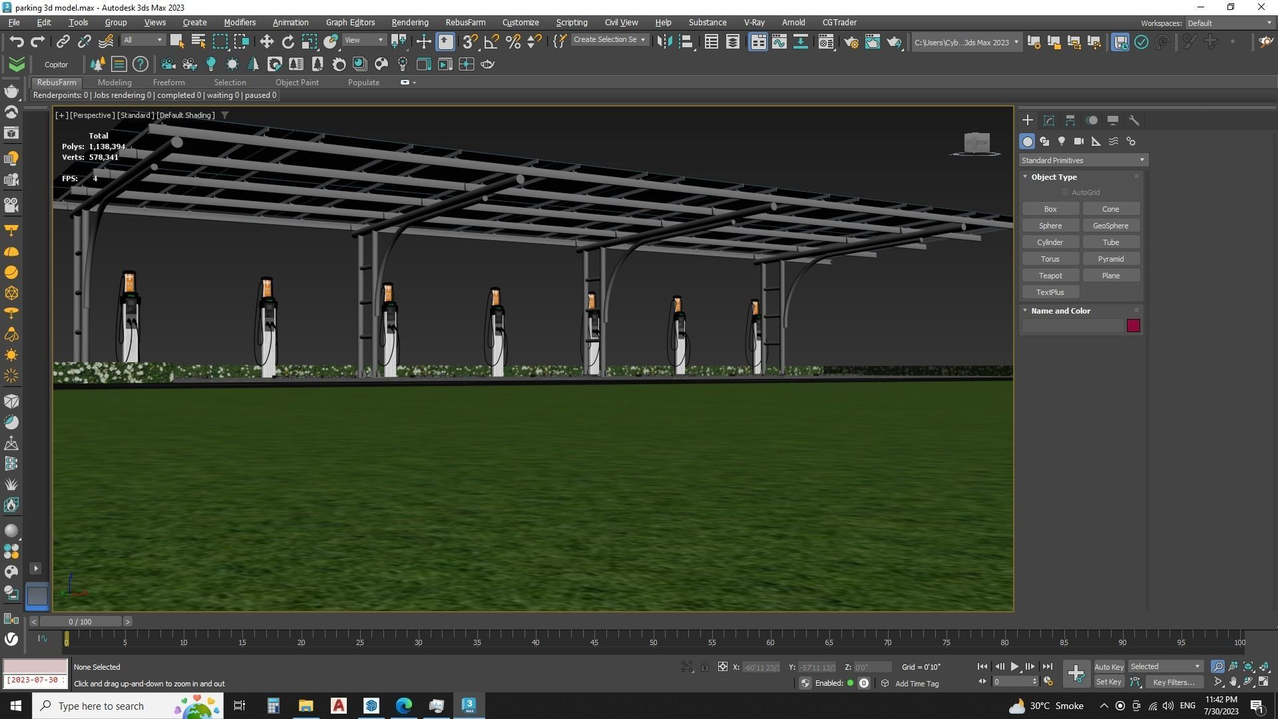Open the Modify panel tab

[x=1049, y=120]
